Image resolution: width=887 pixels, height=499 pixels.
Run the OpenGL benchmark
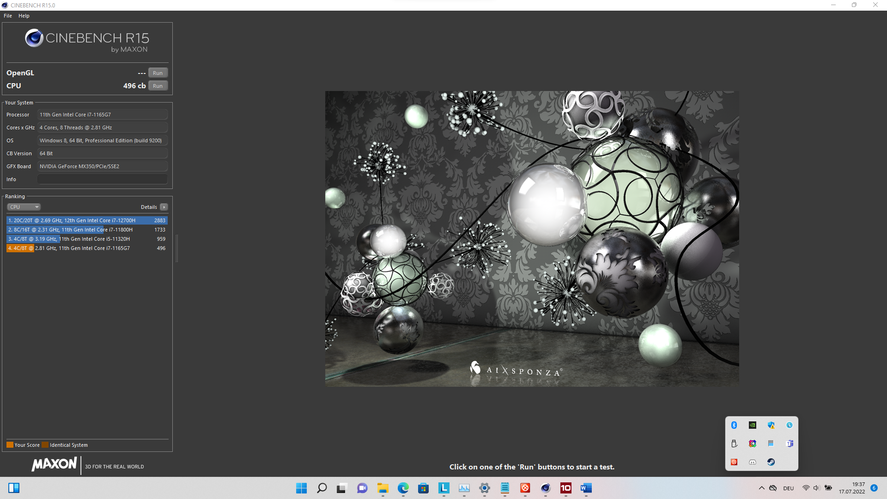point(158,73)
